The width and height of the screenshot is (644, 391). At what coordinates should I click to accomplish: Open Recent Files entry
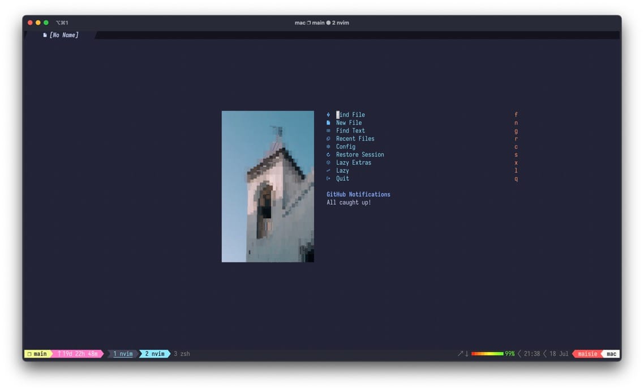point(355,139)
